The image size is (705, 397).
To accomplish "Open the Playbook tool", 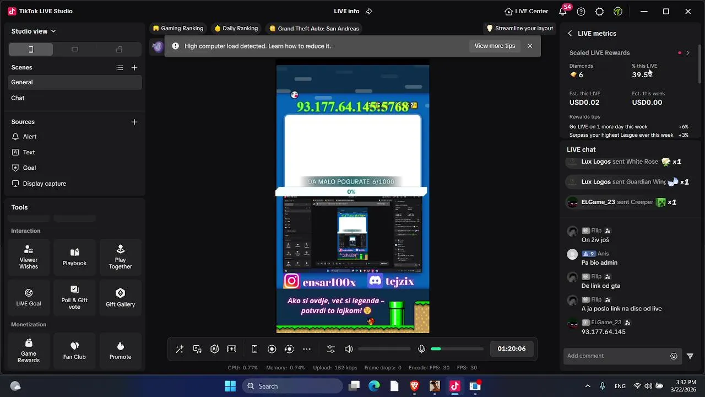I will point(74,257).
